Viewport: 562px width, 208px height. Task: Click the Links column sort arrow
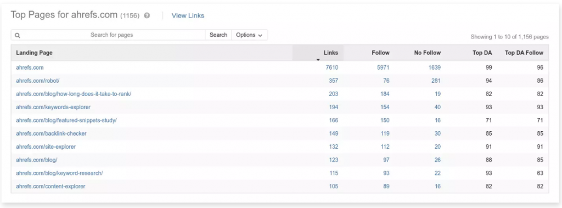pos(318,59)
